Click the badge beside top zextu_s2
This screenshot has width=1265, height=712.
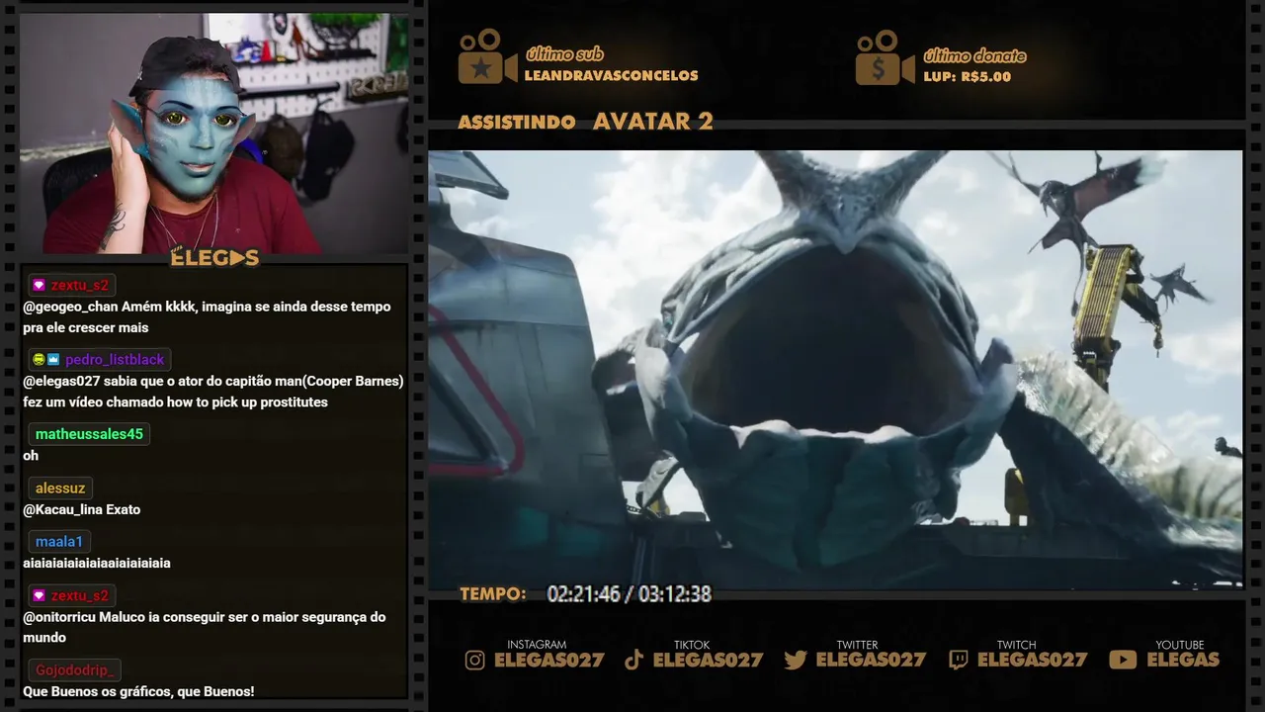(39, 285)
